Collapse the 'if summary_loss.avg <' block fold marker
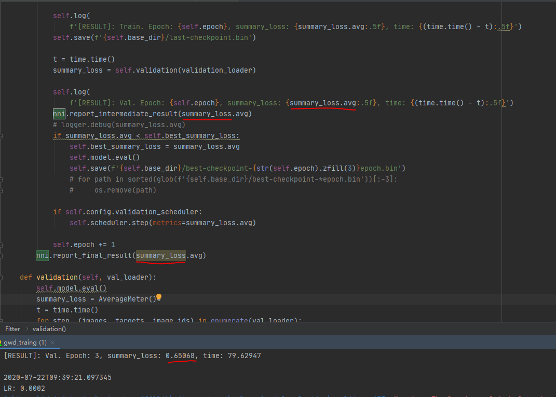556x397 pixels. click(x=2, y=136)
